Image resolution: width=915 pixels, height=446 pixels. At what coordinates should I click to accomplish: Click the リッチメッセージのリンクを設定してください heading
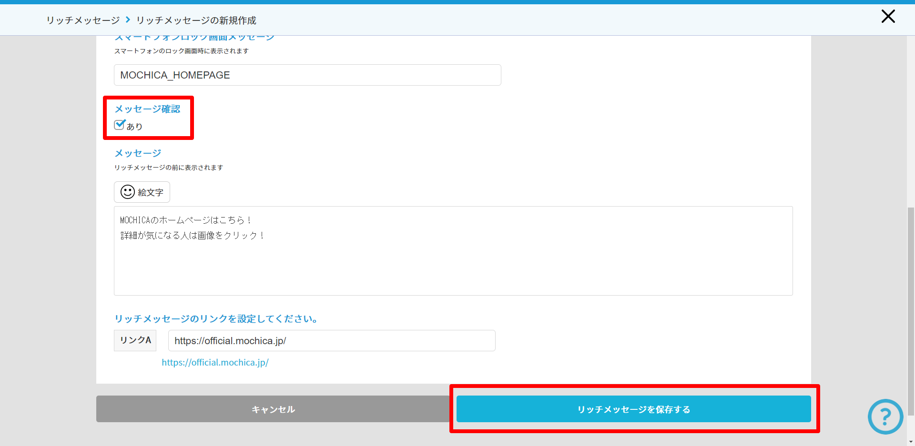click(x=216, y=319)
